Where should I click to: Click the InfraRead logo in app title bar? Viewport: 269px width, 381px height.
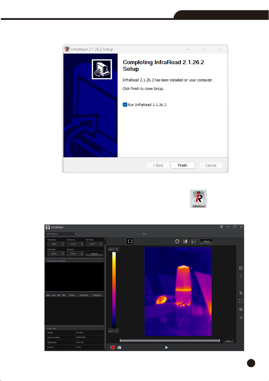point(48,227)
